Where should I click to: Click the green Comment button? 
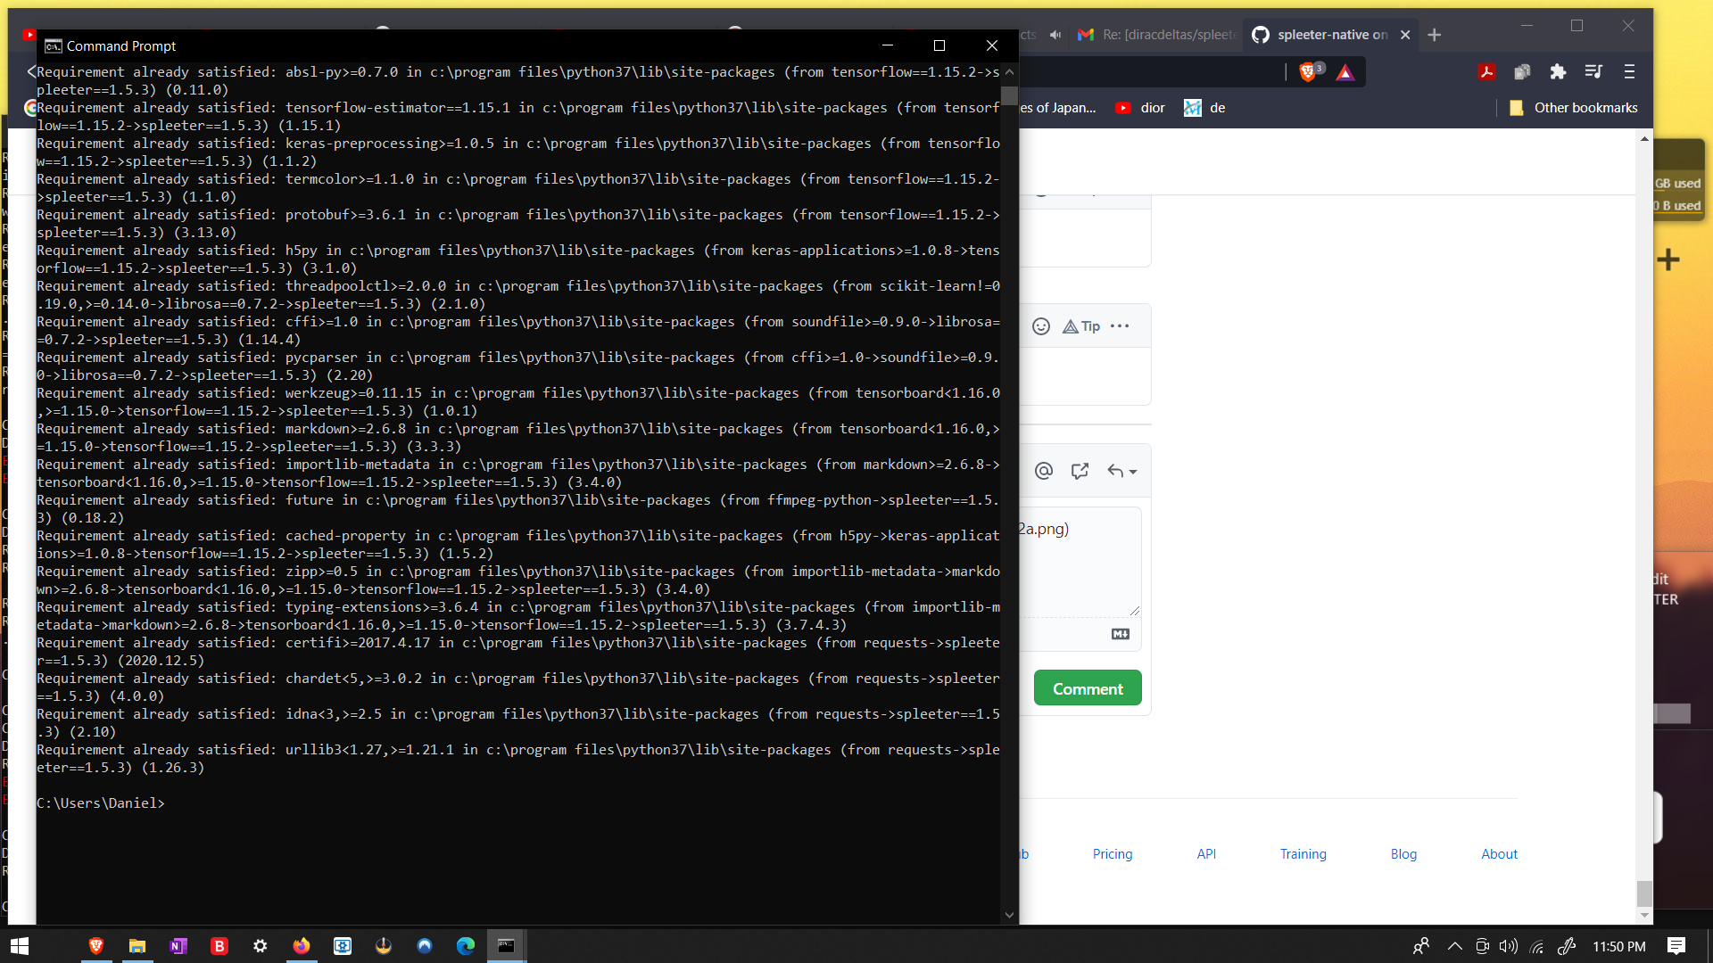pos(1087,687)
